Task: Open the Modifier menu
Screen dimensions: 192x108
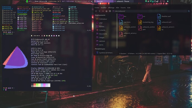Action: [x=104, y=8]
